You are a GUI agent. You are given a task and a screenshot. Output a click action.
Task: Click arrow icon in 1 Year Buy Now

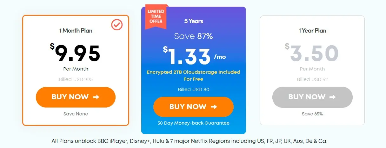point(333,97)
